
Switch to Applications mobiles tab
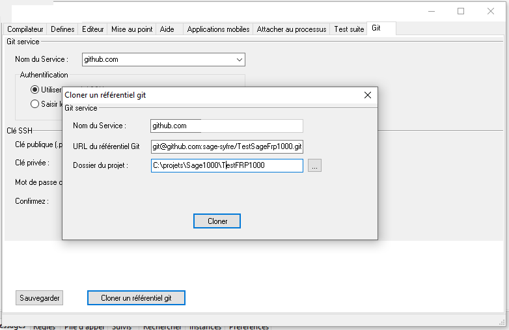pyautogui.click(x=218, y=29)
